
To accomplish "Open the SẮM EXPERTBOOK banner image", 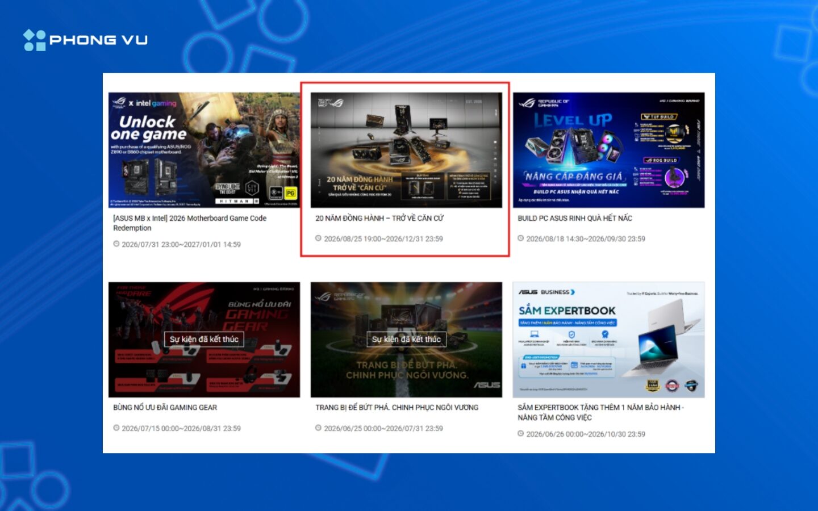I will pyautogui.click(x=608, y=340).
